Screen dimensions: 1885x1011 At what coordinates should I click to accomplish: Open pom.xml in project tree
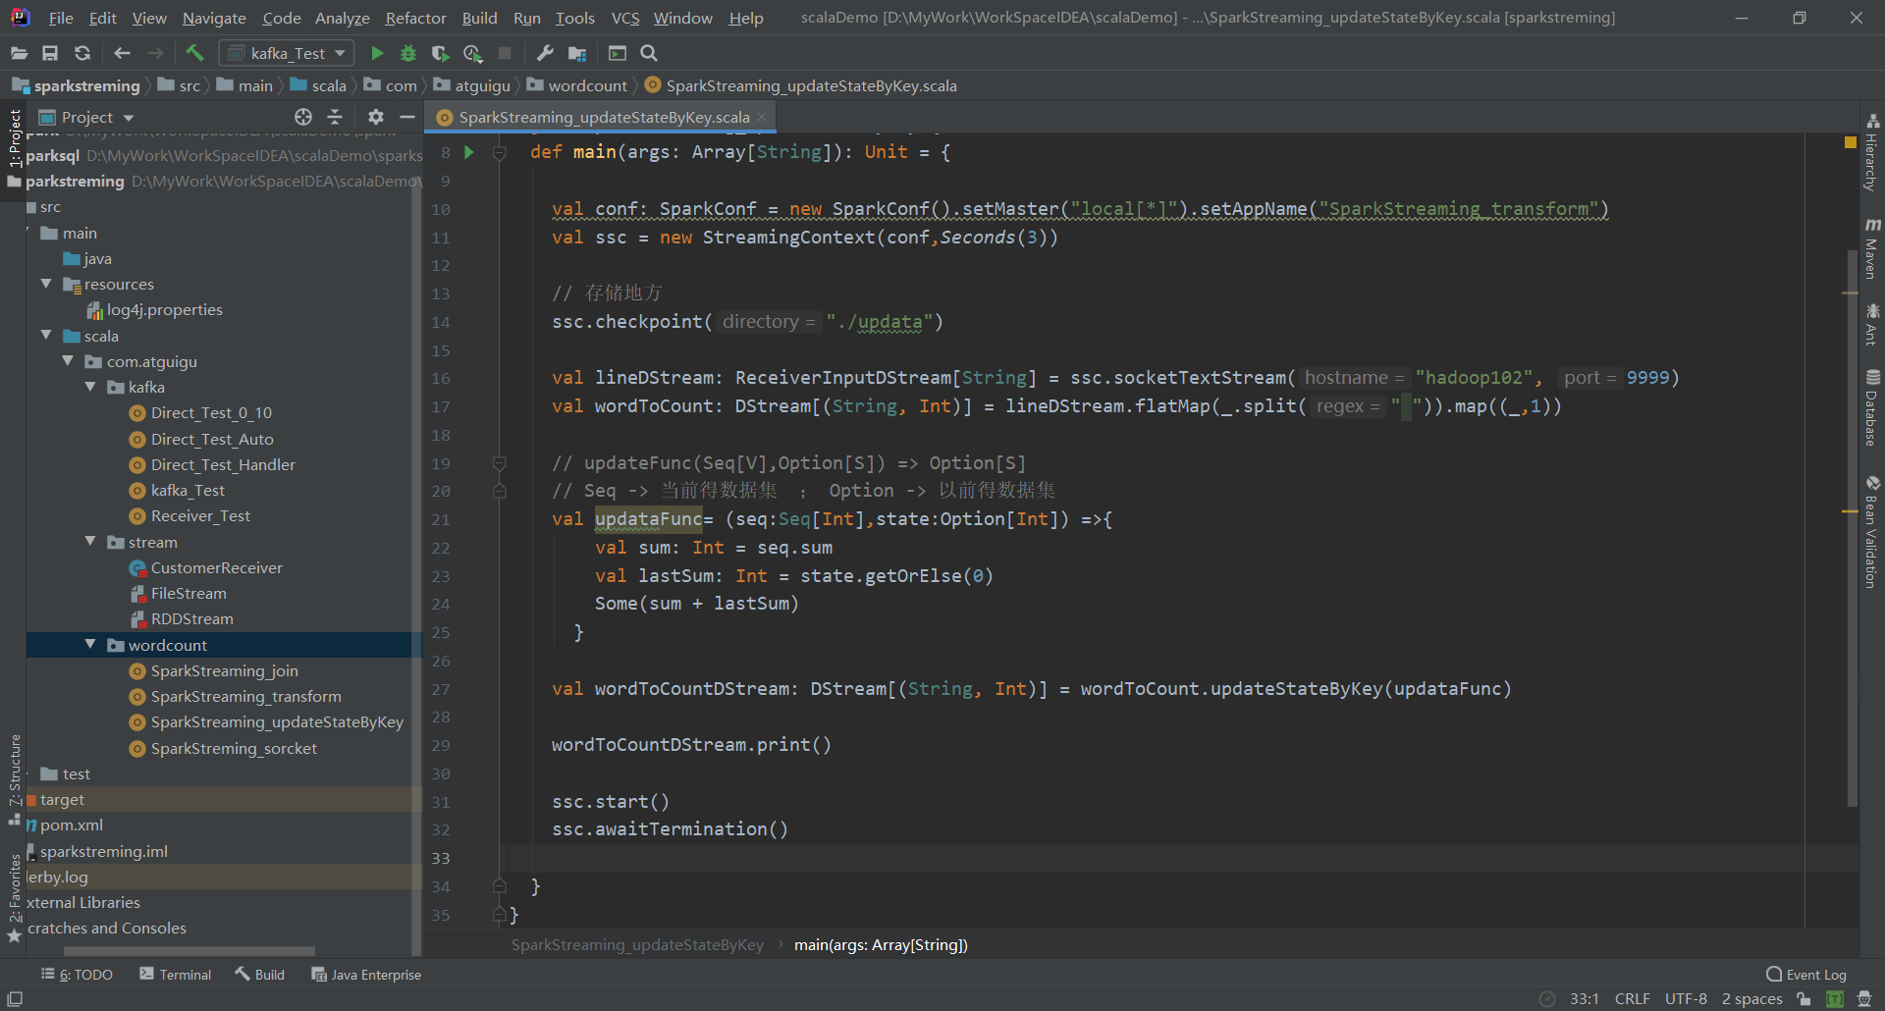71,825
